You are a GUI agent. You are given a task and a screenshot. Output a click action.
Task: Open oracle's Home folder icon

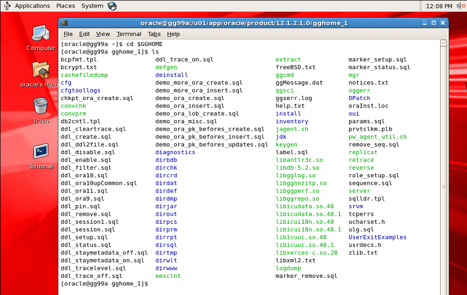tap(40, 70)
